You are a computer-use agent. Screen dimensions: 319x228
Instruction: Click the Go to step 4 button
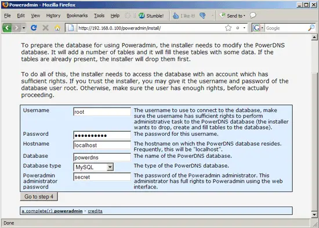(x=39, y=197)
